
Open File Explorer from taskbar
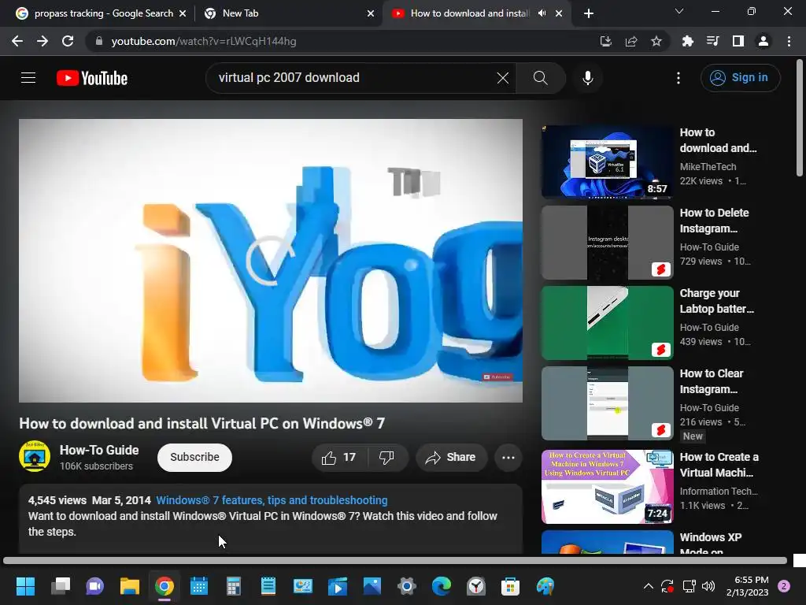coord(130,586)
